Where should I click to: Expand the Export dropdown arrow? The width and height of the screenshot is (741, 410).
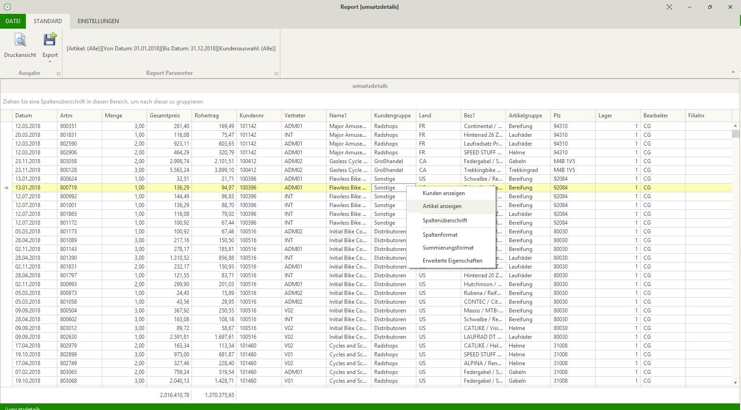point(50,61)
